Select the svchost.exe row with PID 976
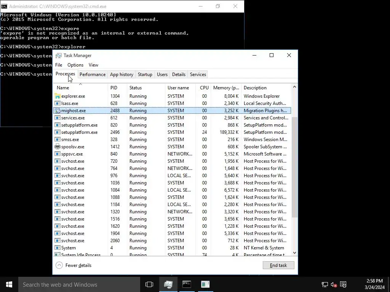 172,176
